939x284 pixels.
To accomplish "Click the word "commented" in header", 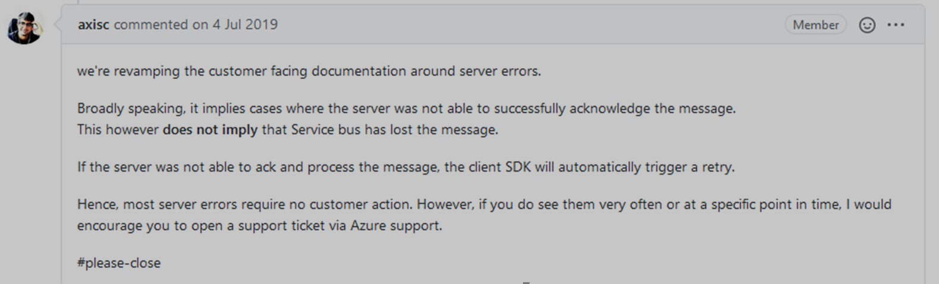I will coord(151,24).
